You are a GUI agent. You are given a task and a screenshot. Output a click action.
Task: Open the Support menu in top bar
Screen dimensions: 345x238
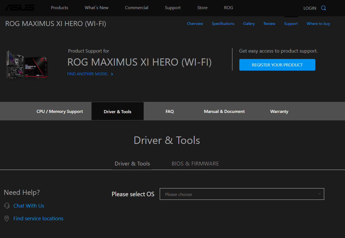(x=173, y=8)
